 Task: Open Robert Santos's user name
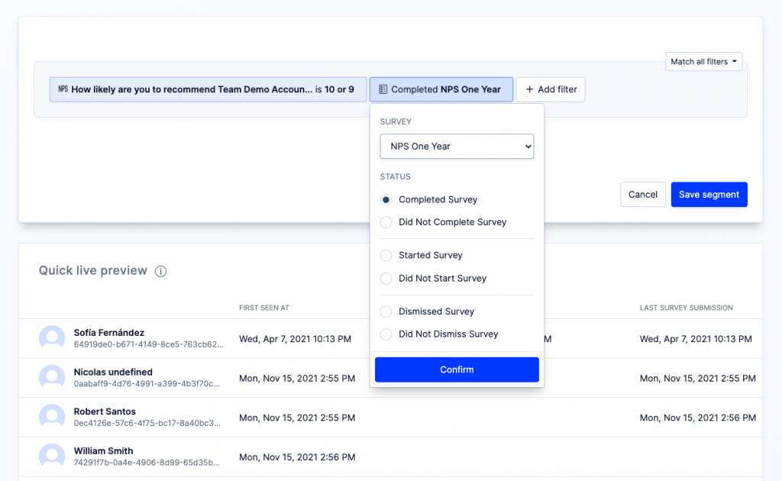(x=105, y=412)
